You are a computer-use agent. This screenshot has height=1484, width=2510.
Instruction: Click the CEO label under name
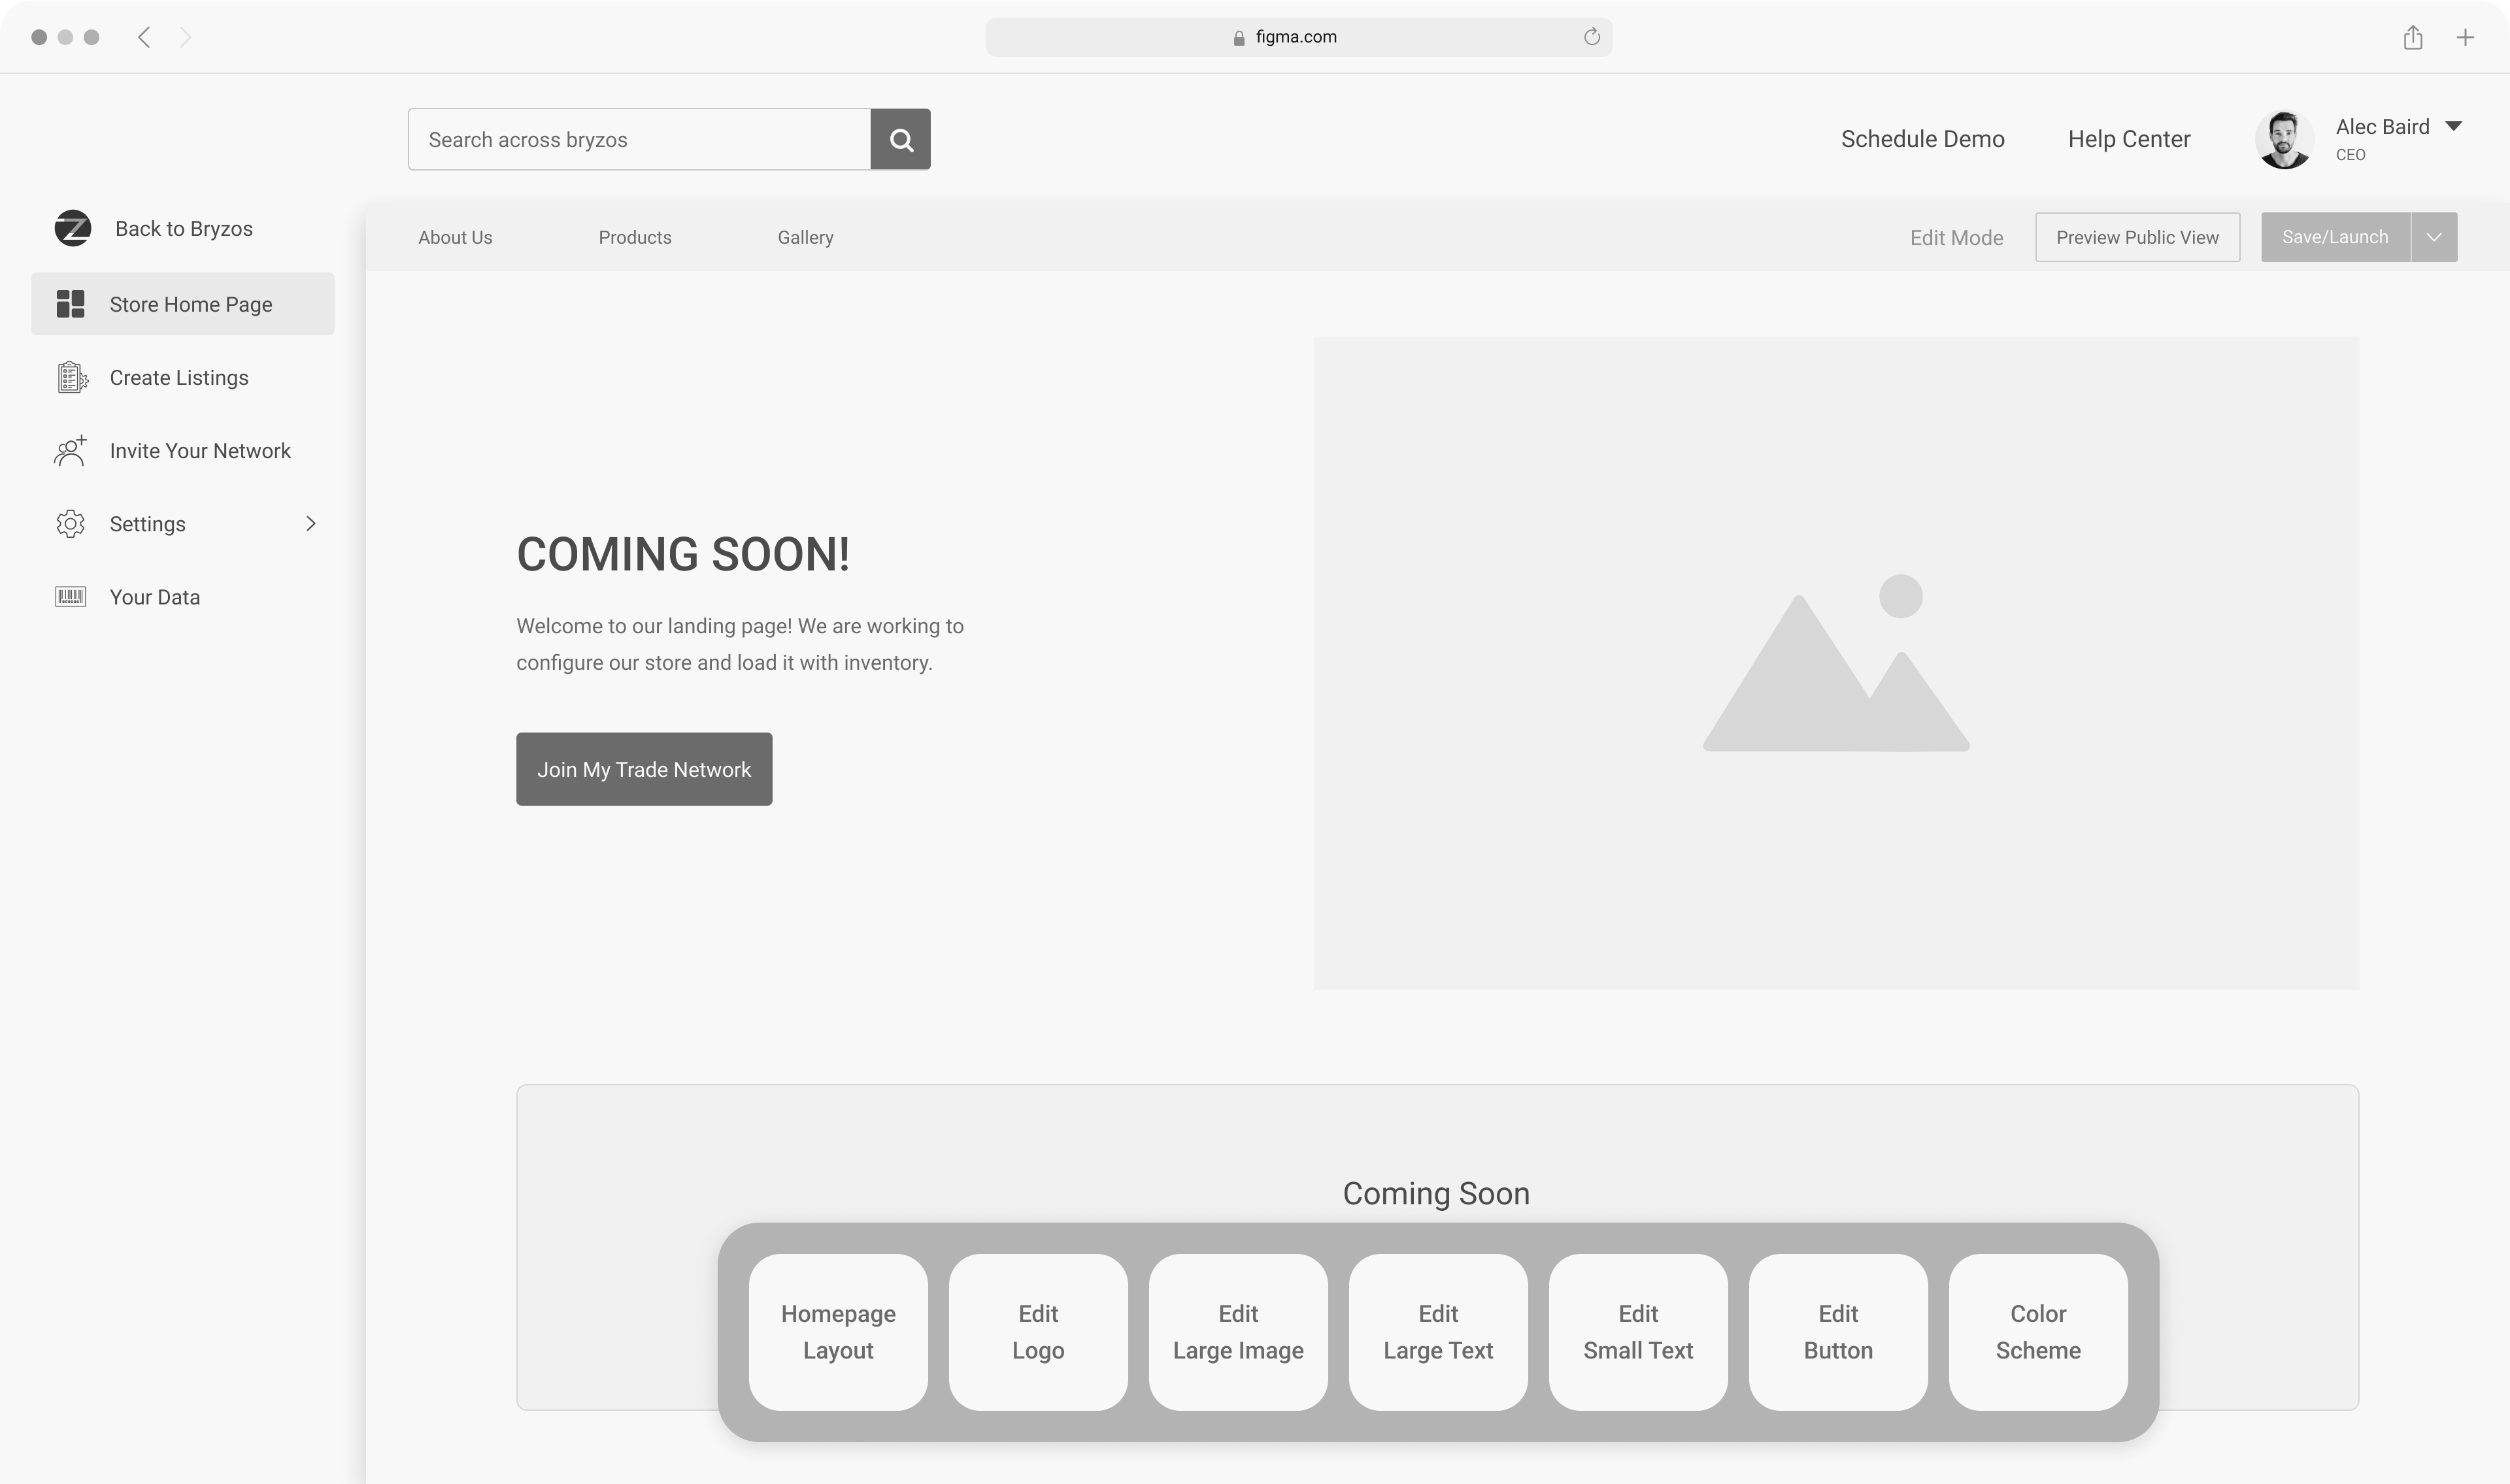[x=2350, y=155]
